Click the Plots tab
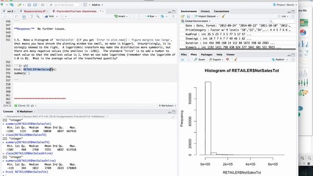The image size is (313, 176). 194,54
